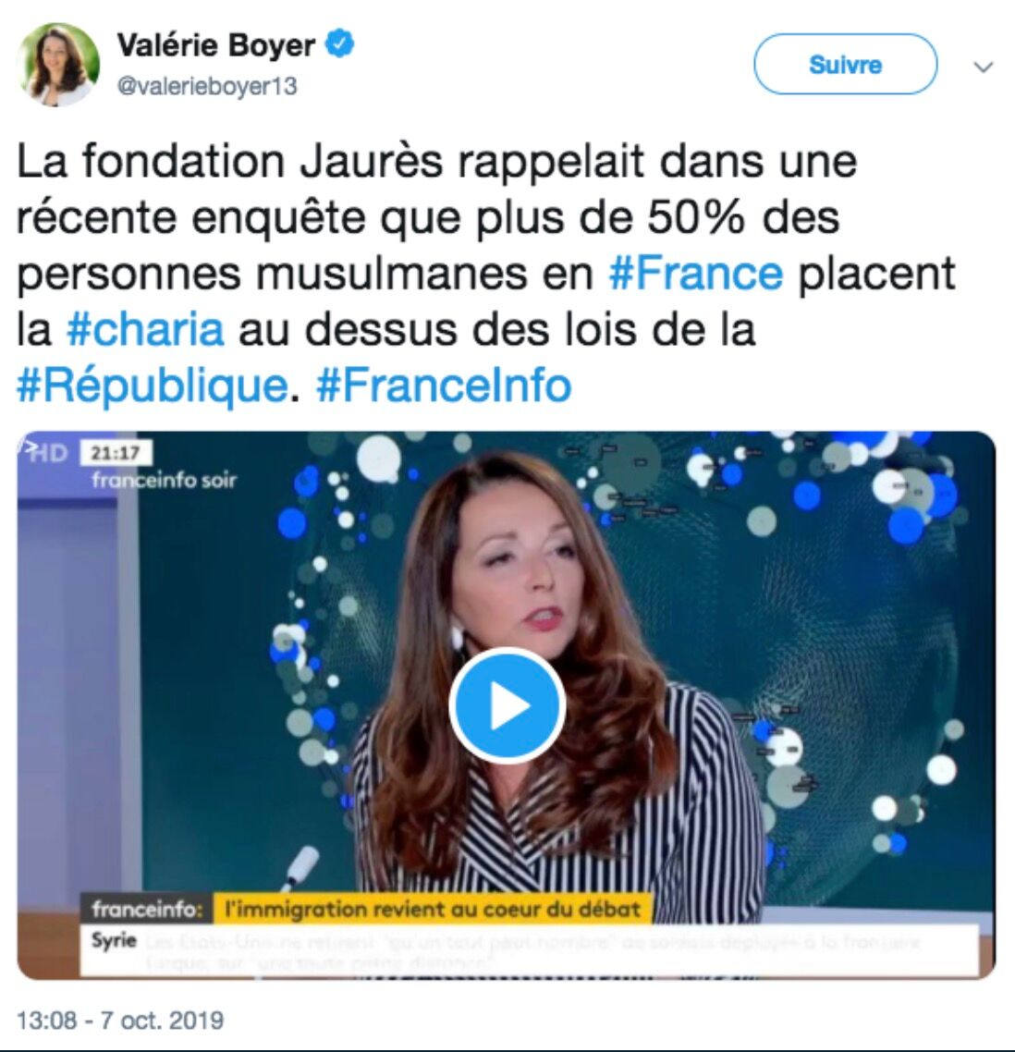The height and width of the screenshot is (1052, 1015).
Task: Open the #charia hashtag
Action: pyautogui.click(x=145, y=329)
